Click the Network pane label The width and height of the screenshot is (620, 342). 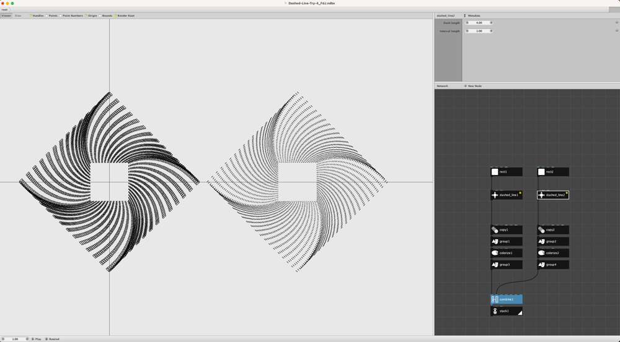[442, 86]
